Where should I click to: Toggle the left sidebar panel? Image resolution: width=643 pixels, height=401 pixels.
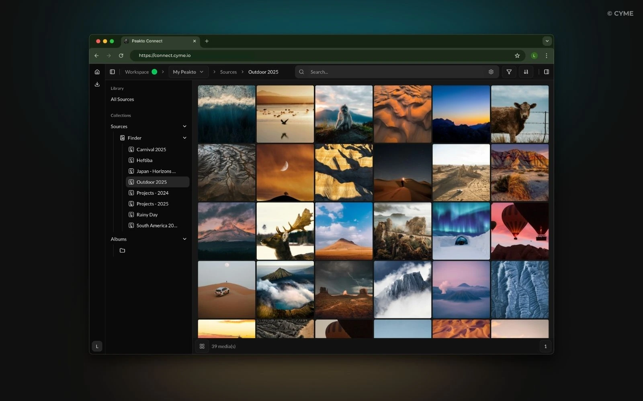coord(113,72)
